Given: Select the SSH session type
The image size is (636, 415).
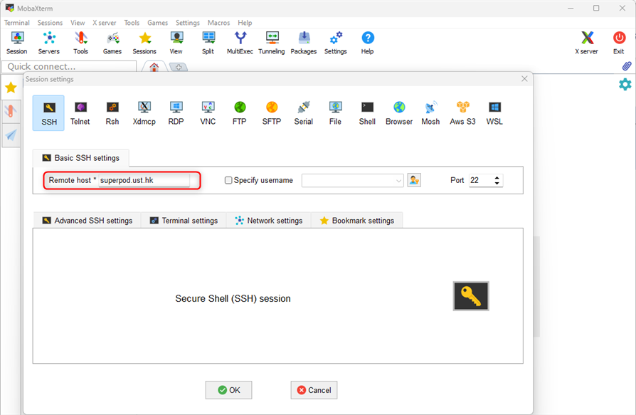Looking at the screenshot, I should coord(48,113).
